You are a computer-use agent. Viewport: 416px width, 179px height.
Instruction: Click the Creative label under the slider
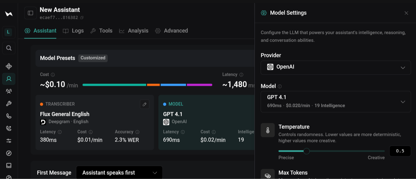pyautogui.click(x=376, y=158)
